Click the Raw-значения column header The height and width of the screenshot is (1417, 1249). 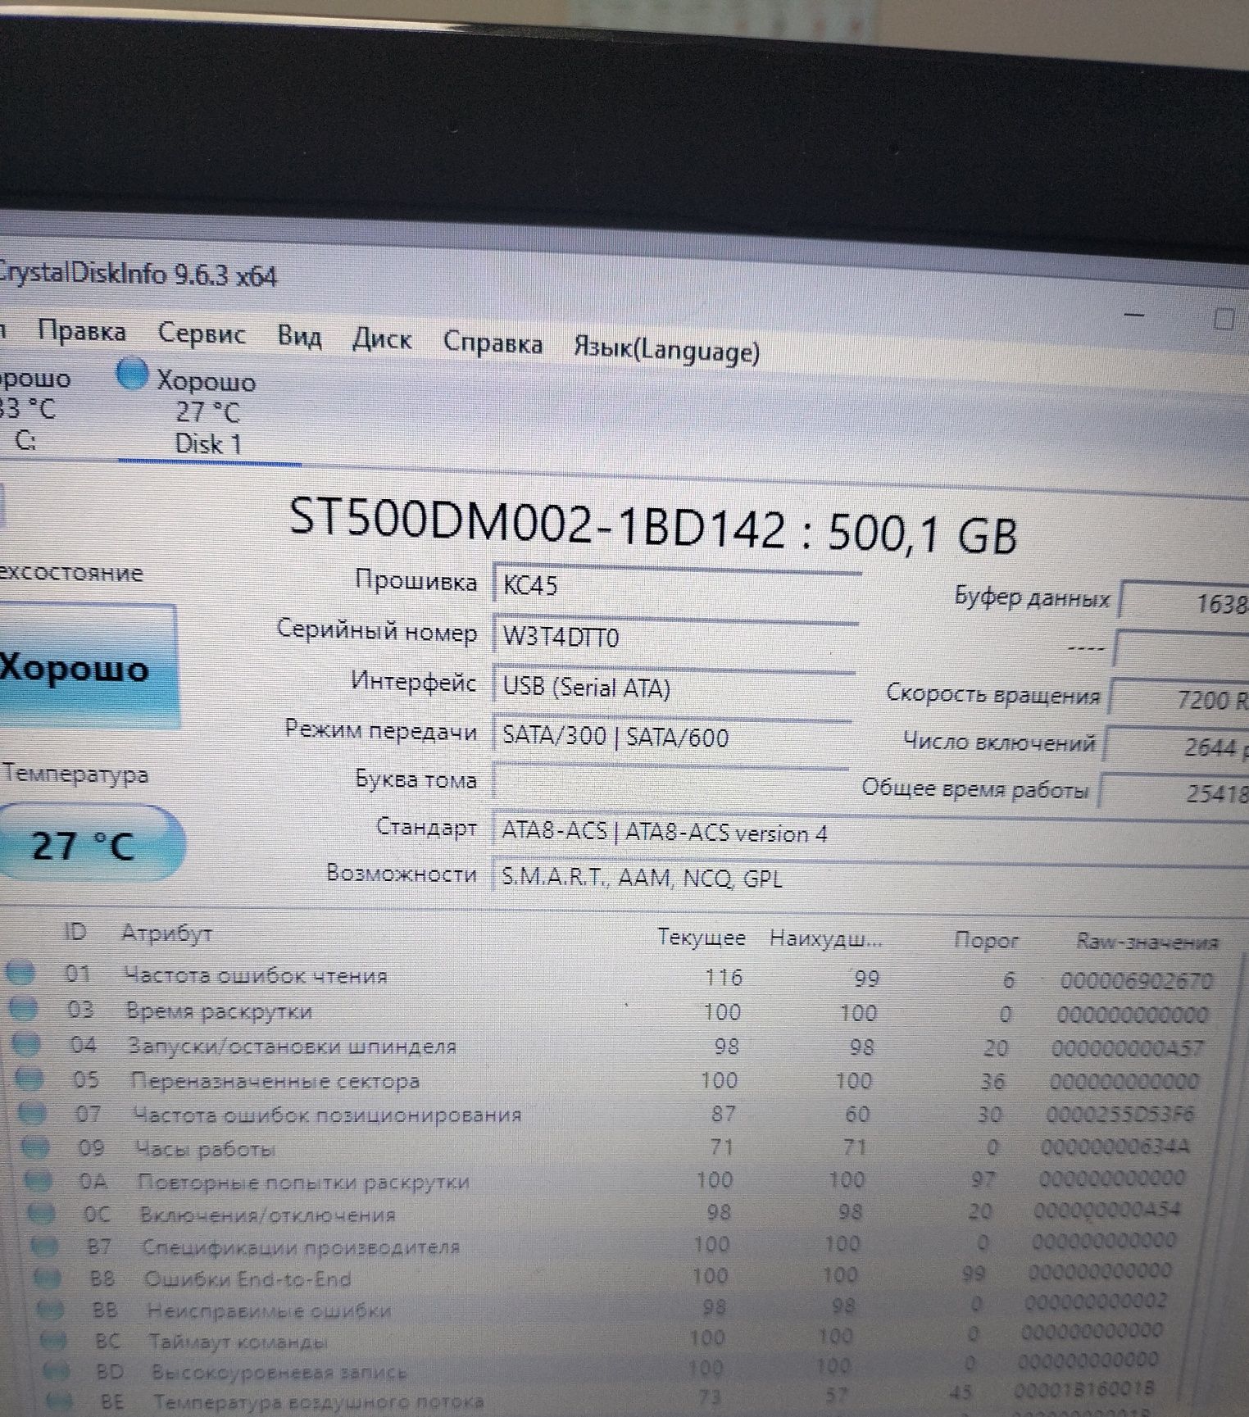[1147, 942]
